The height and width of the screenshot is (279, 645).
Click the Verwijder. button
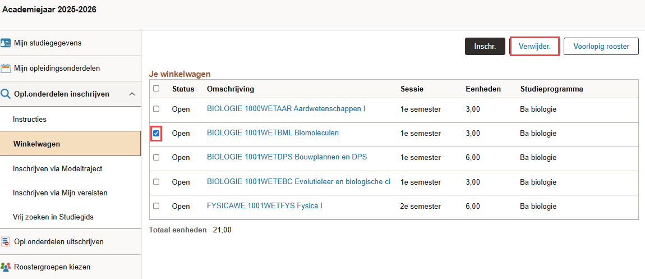[535, 47]
